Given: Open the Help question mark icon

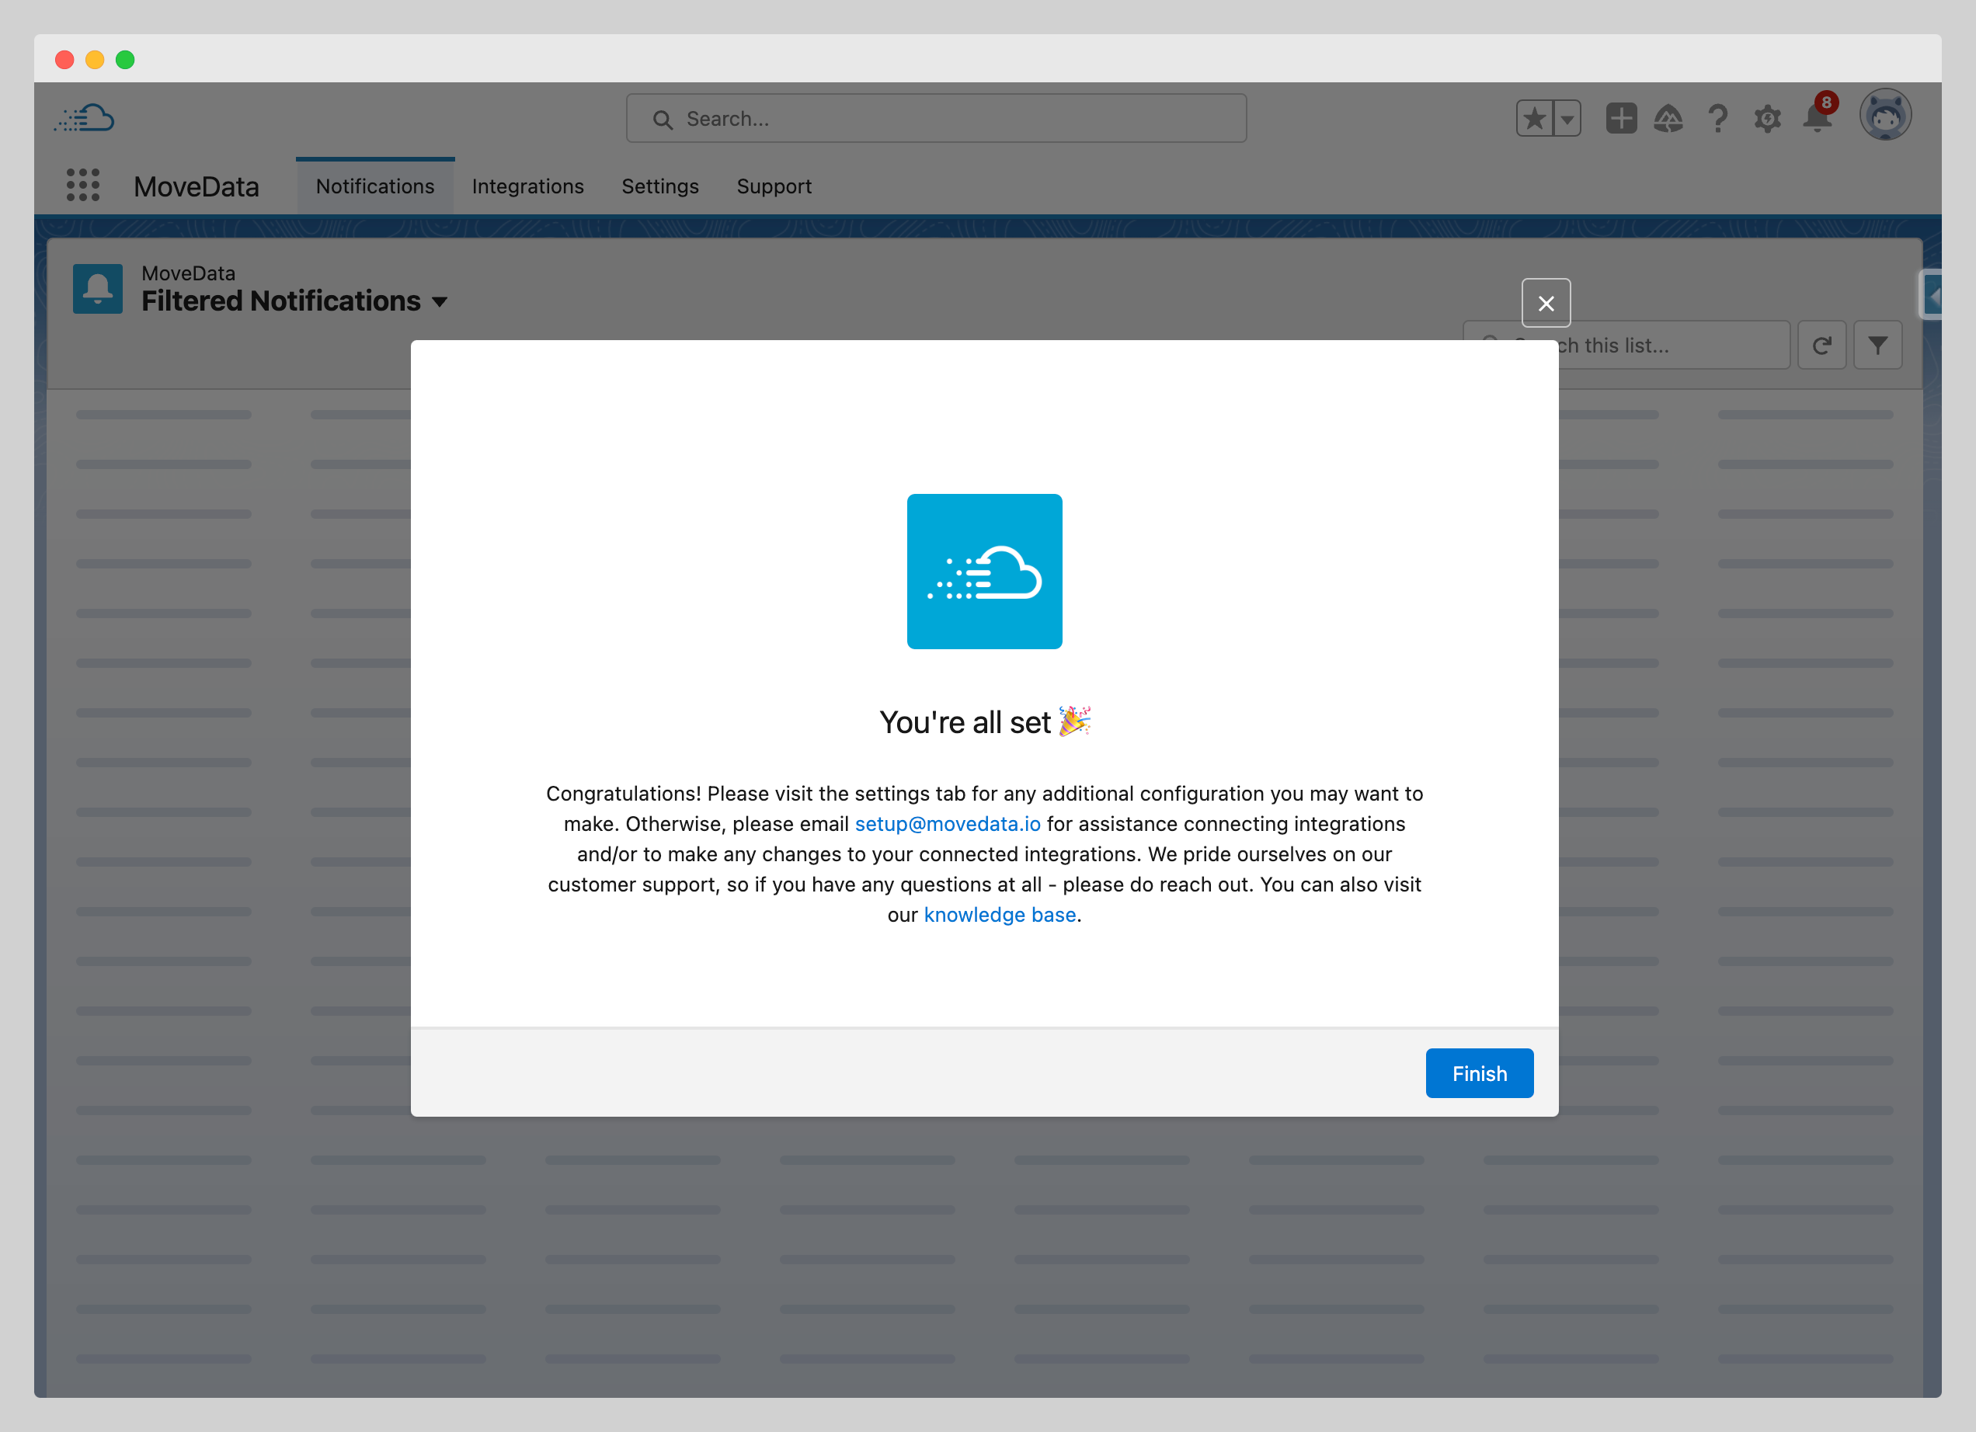Looking at the screenshot, I should (x=1717, y=119).
